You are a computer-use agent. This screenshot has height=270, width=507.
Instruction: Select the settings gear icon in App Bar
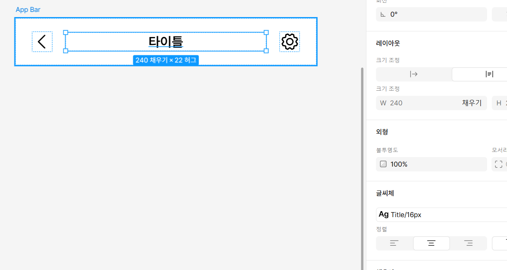pyautogui.click(x=290, y=42)
